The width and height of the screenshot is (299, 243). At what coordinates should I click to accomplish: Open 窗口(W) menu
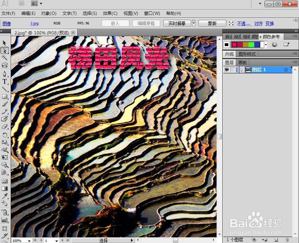(x=152, y=13)
